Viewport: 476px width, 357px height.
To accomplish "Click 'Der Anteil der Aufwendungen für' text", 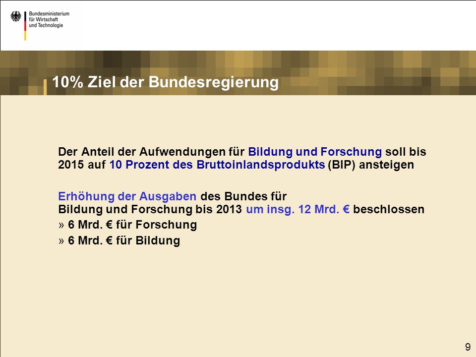I will 151,152.
